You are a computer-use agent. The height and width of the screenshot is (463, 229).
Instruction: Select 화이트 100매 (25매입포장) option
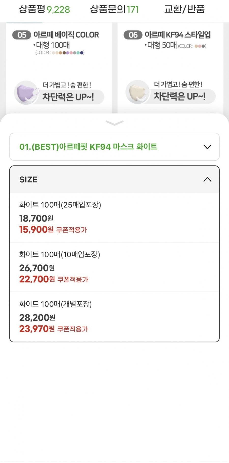pos(60,205)
